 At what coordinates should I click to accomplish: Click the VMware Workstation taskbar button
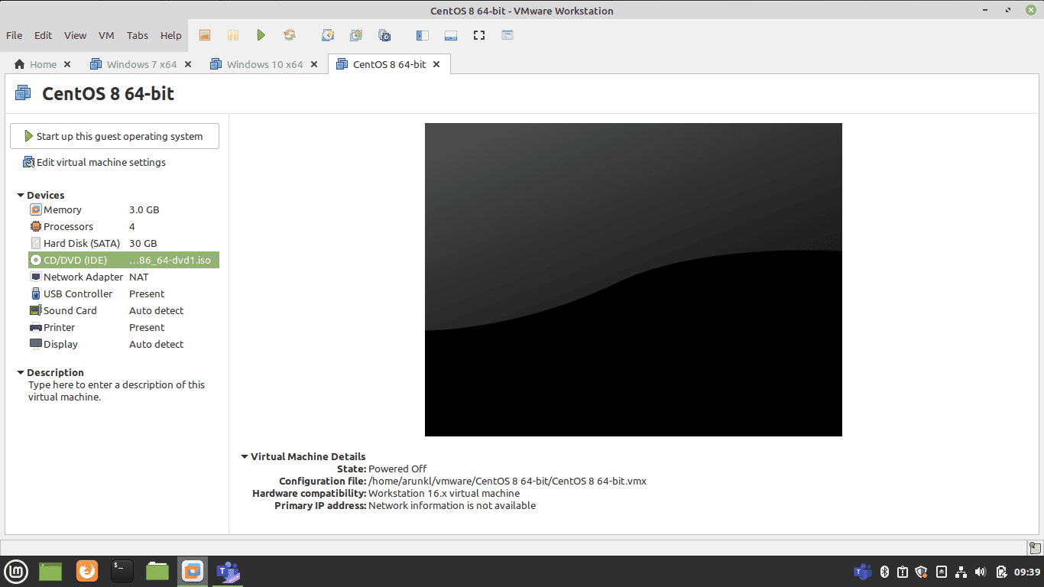click(193, 570)
